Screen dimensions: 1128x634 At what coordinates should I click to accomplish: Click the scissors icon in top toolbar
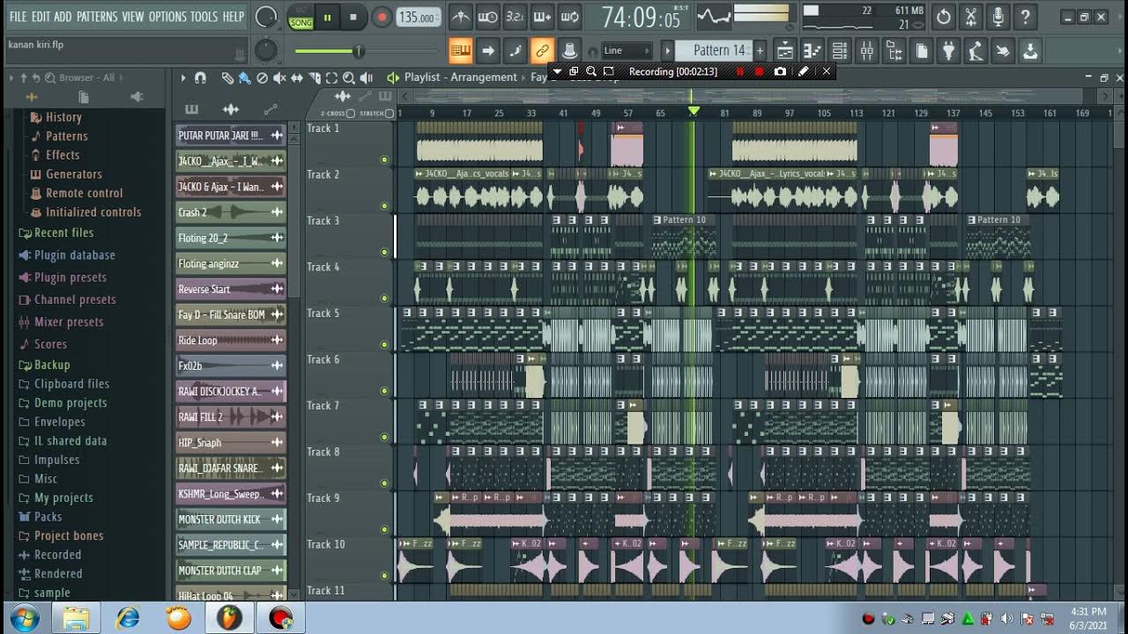pos(970,17)
